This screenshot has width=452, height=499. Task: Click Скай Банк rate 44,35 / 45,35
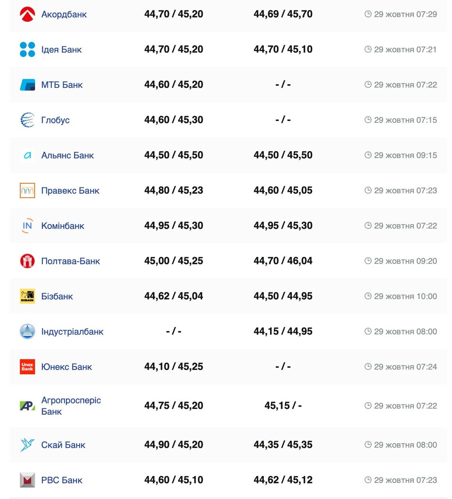pos(283,444)
